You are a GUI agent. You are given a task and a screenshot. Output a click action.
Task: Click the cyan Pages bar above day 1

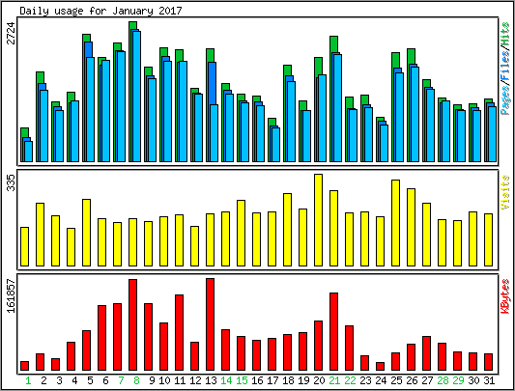(29, 152)
